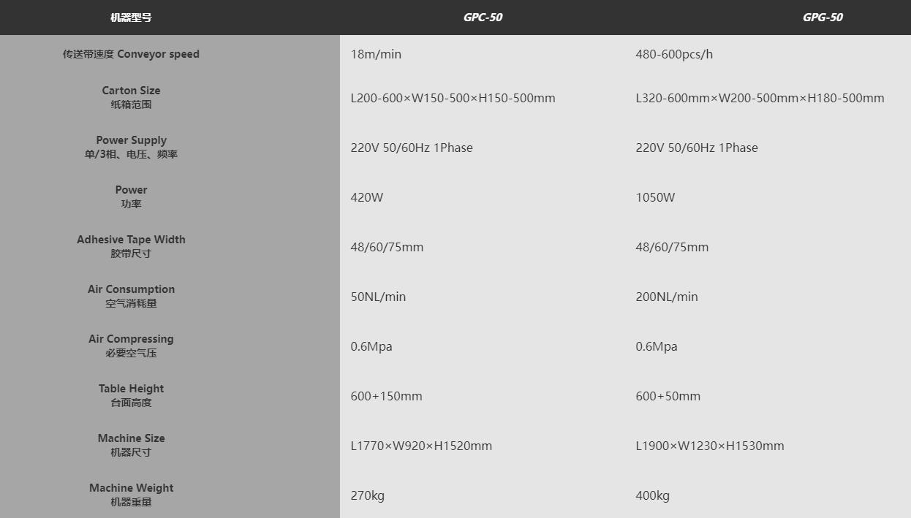Select the 机器型号 header cell
Viewport: 911px width, 518px height.
click(131, 18)
